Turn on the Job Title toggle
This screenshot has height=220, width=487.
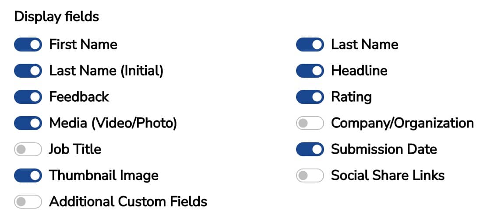click(x=28, y=149)
